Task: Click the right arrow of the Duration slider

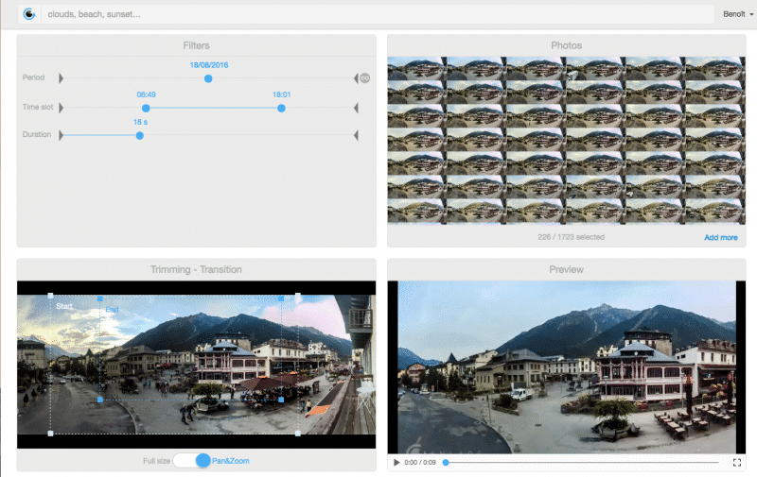Action: (x=356, y=135)
